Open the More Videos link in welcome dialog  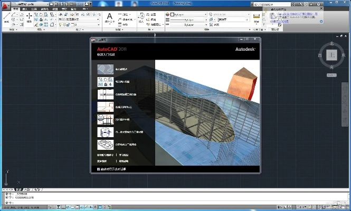coord(102,160)
